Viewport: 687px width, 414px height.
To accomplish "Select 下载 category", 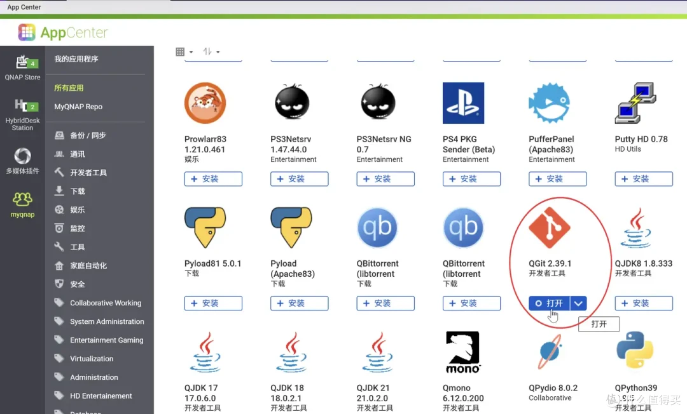I will pos(78,191).
